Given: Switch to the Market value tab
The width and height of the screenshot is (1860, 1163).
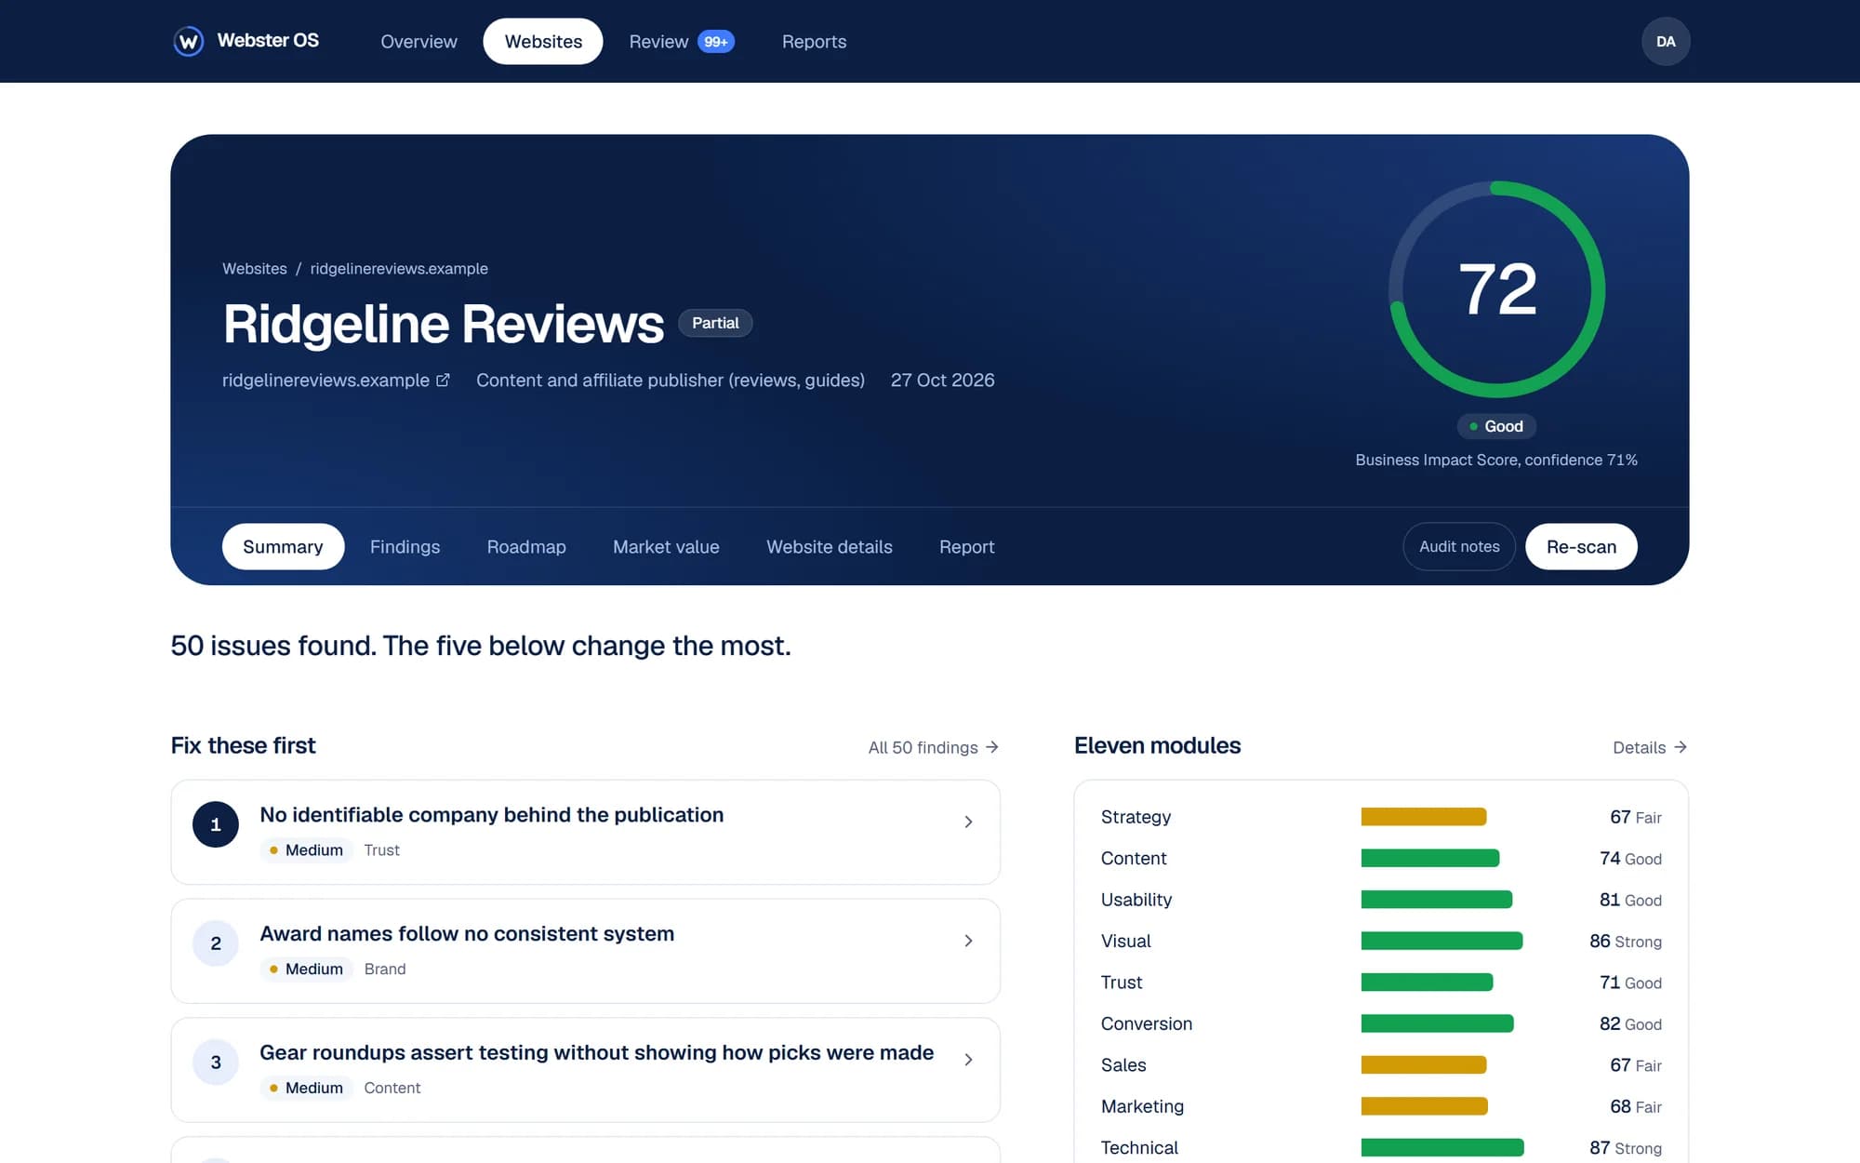Looking at the screenshot, I should pos(666,546).
